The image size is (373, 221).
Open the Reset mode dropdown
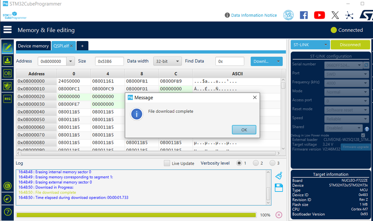coord(346,110)
